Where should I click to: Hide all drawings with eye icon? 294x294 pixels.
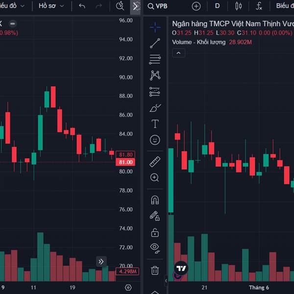tap(155, 248)
